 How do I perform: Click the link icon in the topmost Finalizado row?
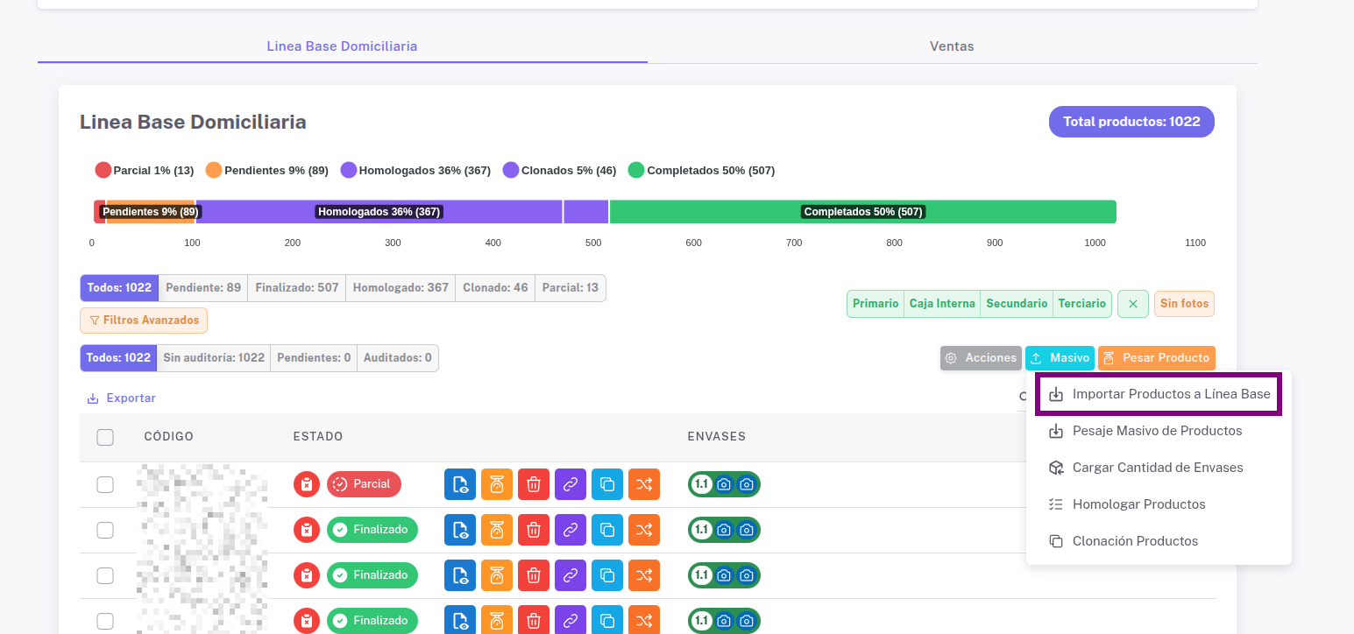click(x=571, y=530)
